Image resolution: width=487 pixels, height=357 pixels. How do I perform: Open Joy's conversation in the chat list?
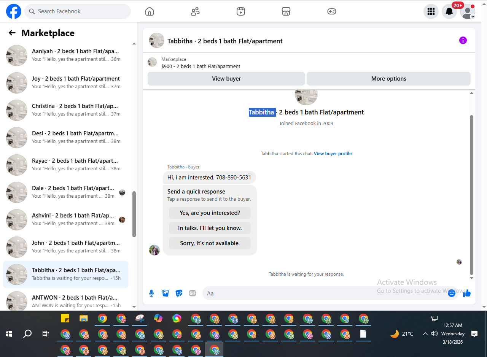point(65,83)
